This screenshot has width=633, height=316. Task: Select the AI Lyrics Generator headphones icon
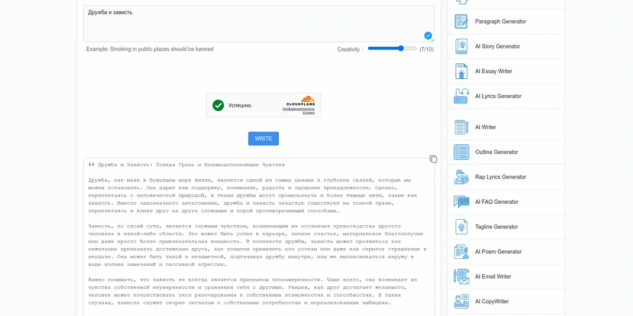point(461,96)
